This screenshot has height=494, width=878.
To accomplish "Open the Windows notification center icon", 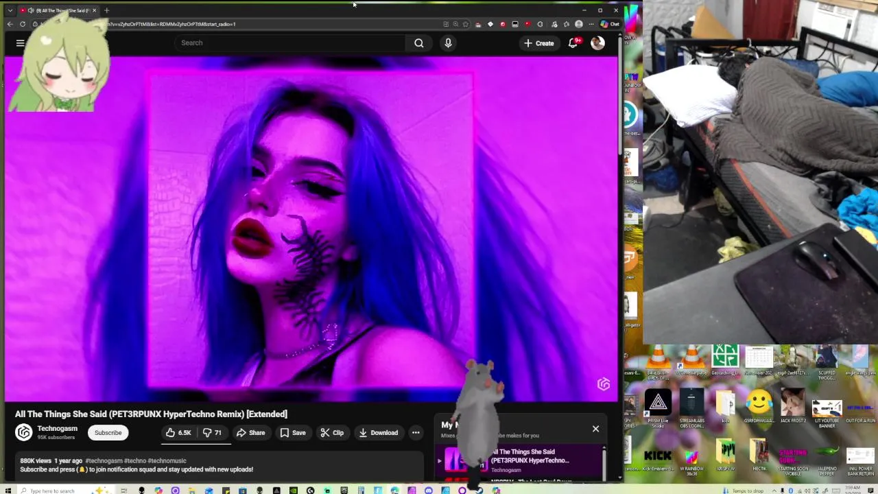I will 872,491.
